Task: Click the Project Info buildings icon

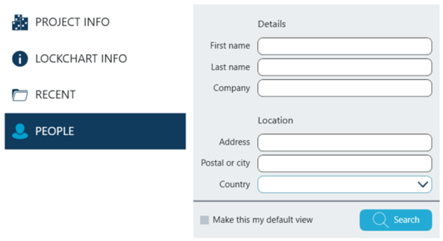Action: (20, 22)
